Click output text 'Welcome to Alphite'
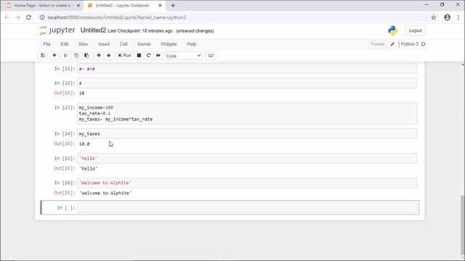Image resolution: width=465 pixels, height=261 pixels. 105,193
